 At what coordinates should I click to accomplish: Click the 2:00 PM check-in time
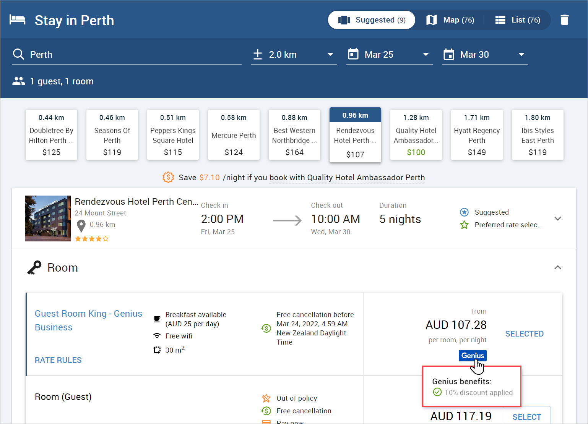222,219
